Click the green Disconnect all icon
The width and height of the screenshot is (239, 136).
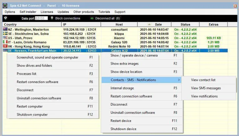[92, 18]
